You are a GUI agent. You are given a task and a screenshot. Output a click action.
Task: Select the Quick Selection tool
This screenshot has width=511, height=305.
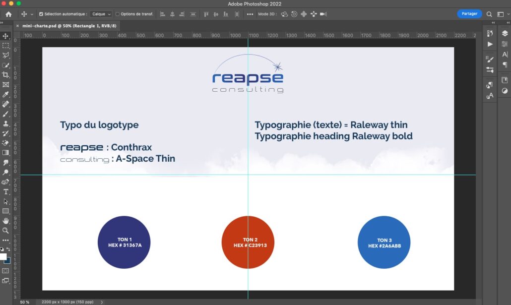point(5,65)
